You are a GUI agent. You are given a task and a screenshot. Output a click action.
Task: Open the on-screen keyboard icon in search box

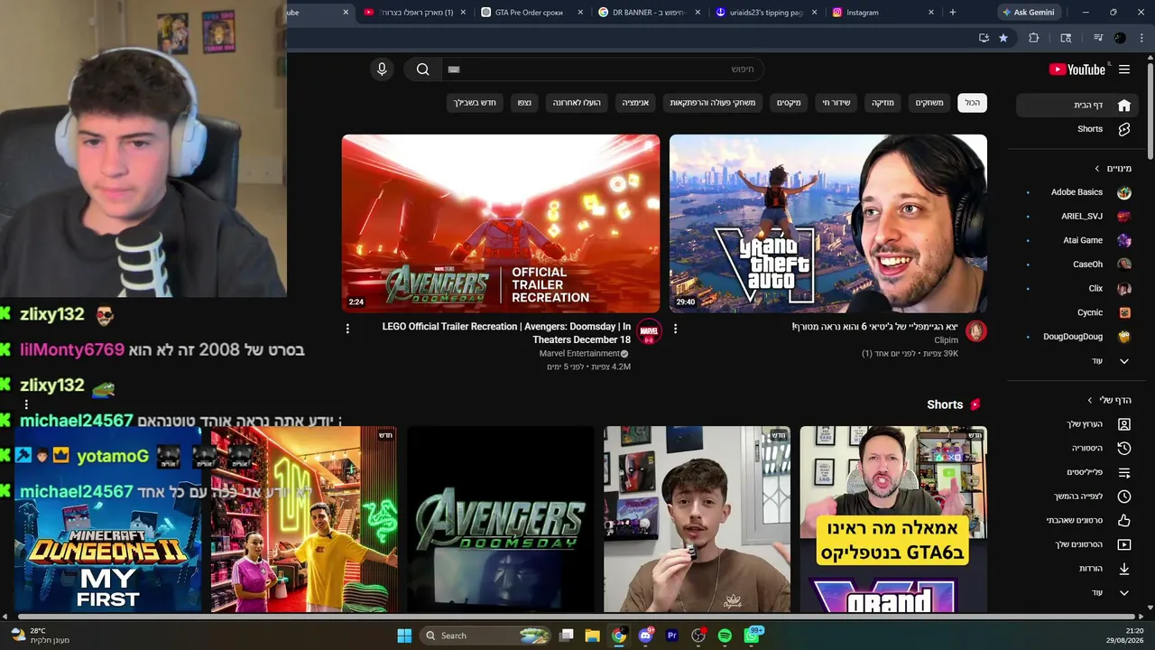pyautogui.click(x=454, y=70)
